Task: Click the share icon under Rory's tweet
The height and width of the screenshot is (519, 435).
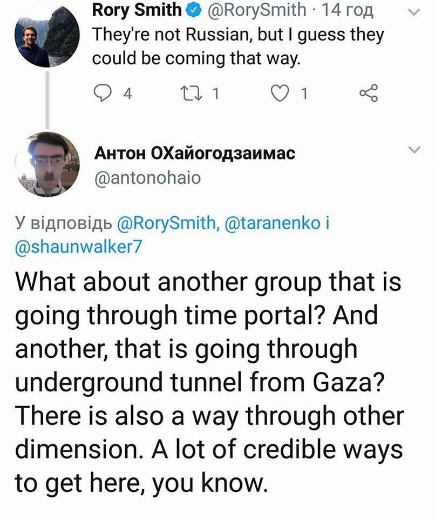Action: coord(369,94)
